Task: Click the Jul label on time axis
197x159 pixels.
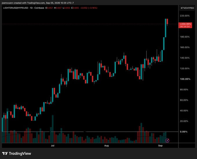Action: [x=53, y=146]
